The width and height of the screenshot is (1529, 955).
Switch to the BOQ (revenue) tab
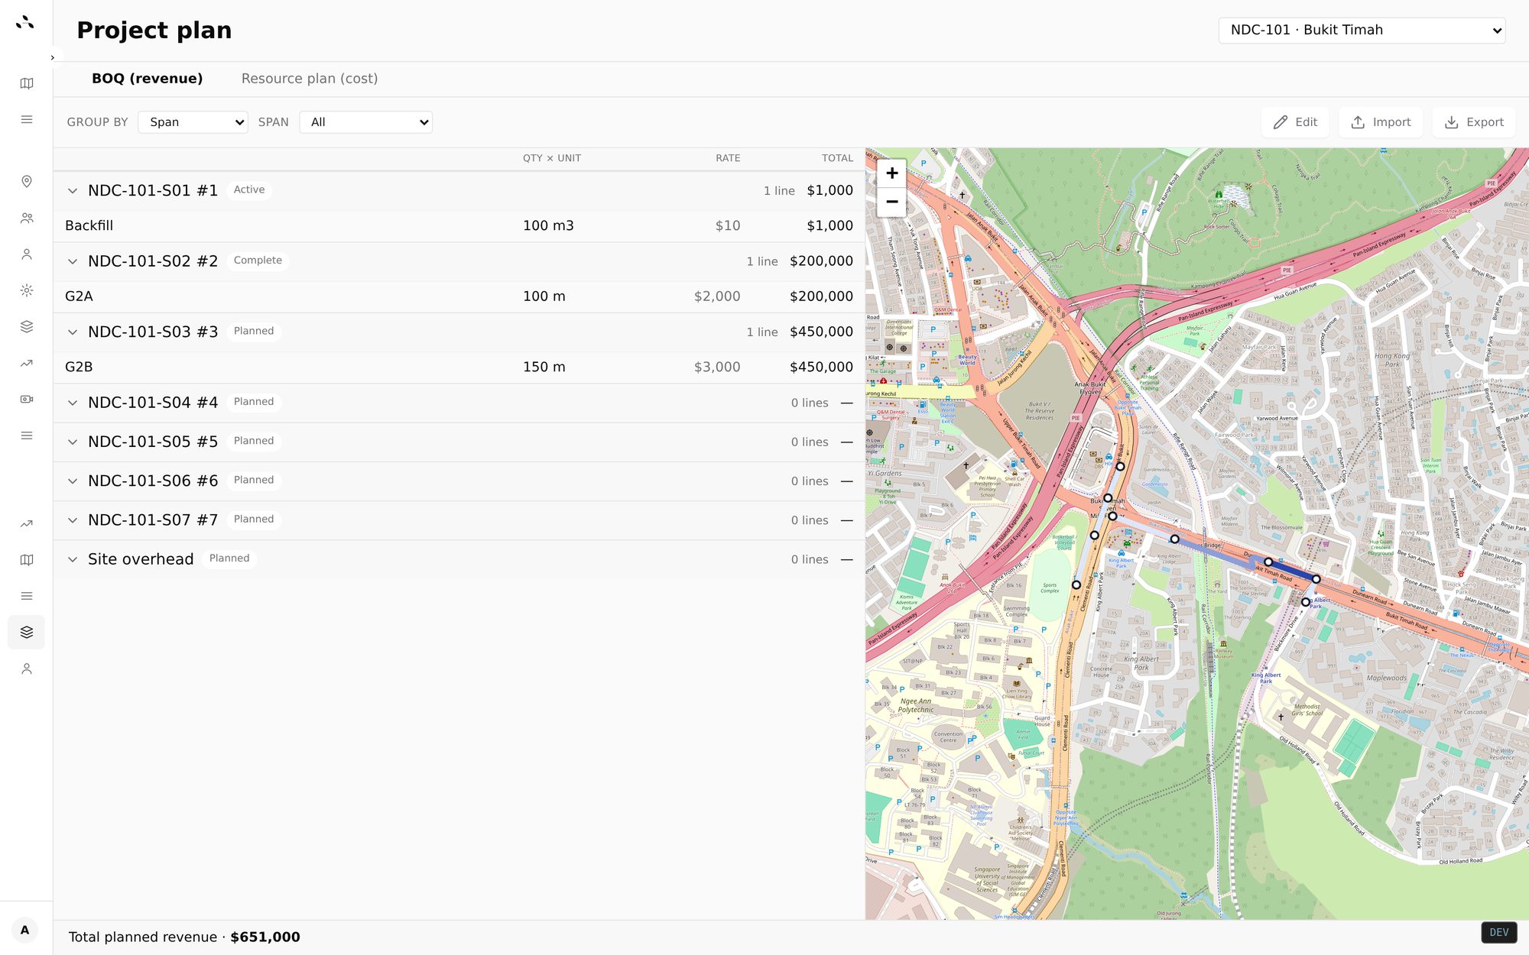147,79
